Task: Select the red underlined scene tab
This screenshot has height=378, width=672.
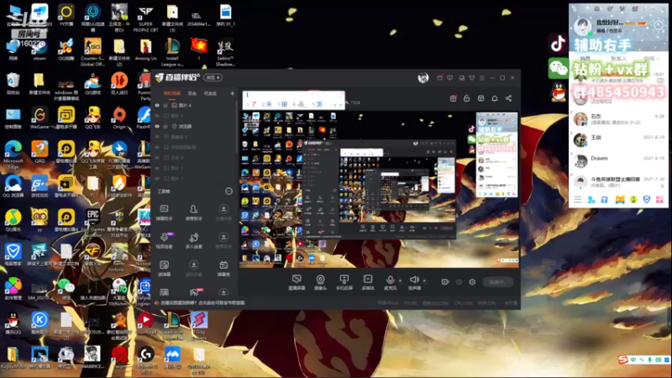Action: (x=172, y=93)
